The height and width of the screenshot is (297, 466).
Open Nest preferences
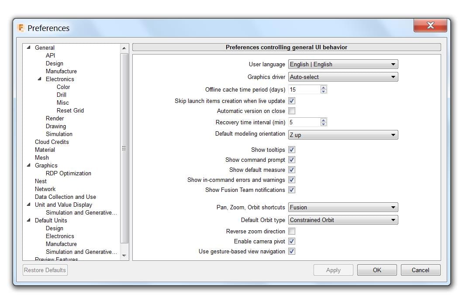coord(41,181)
